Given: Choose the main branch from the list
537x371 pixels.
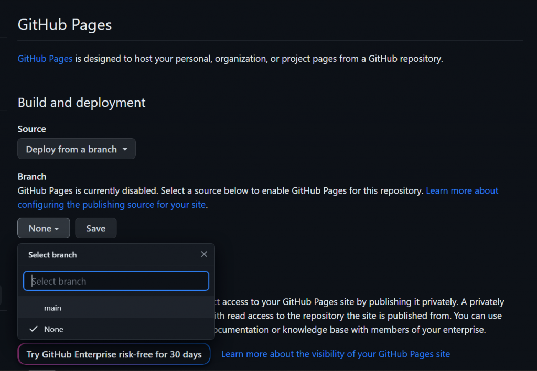Looking at the screenshot, I should pos(52,308).
